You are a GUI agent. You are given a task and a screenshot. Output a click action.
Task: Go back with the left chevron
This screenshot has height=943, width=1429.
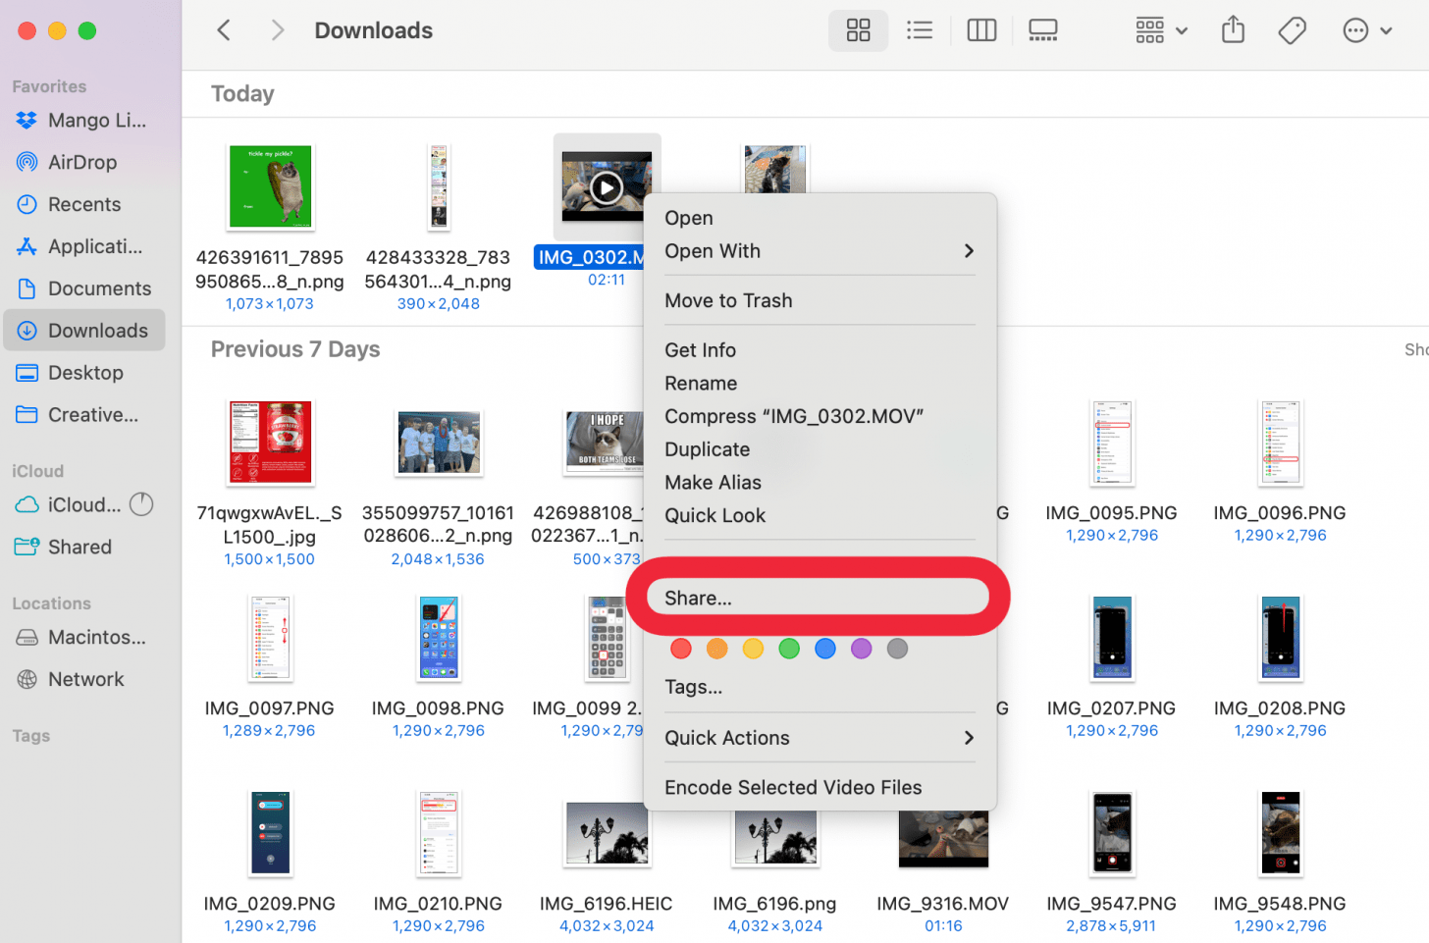(x=224, y=30)
